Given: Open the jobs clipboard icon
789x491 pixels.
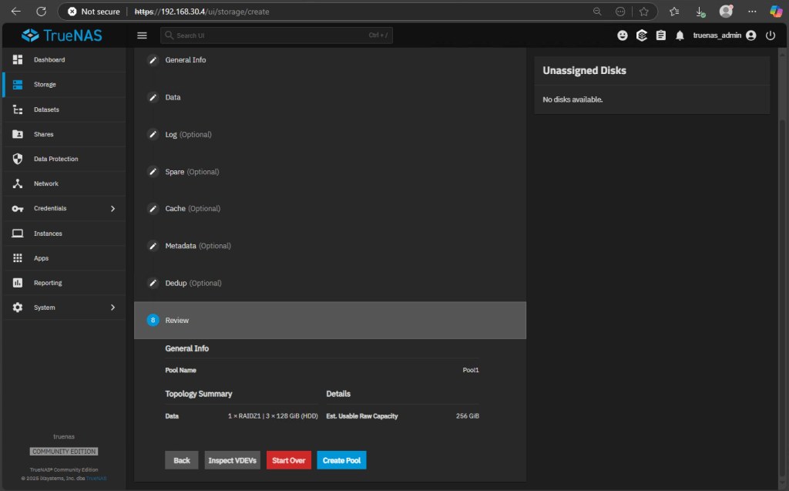Looking at the screenshot, I should tap(660, 35).
